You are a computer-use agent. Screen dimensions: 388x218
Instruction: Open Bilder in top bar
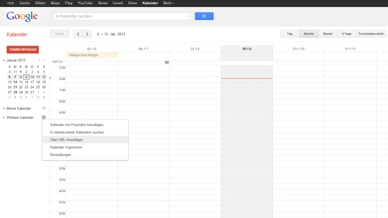[x=40, y=3]
